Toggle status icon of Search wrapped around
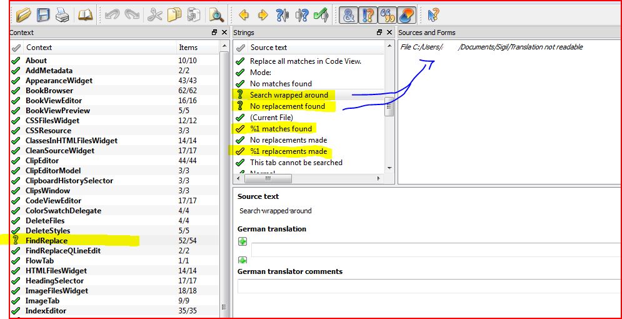 (239, 94)
